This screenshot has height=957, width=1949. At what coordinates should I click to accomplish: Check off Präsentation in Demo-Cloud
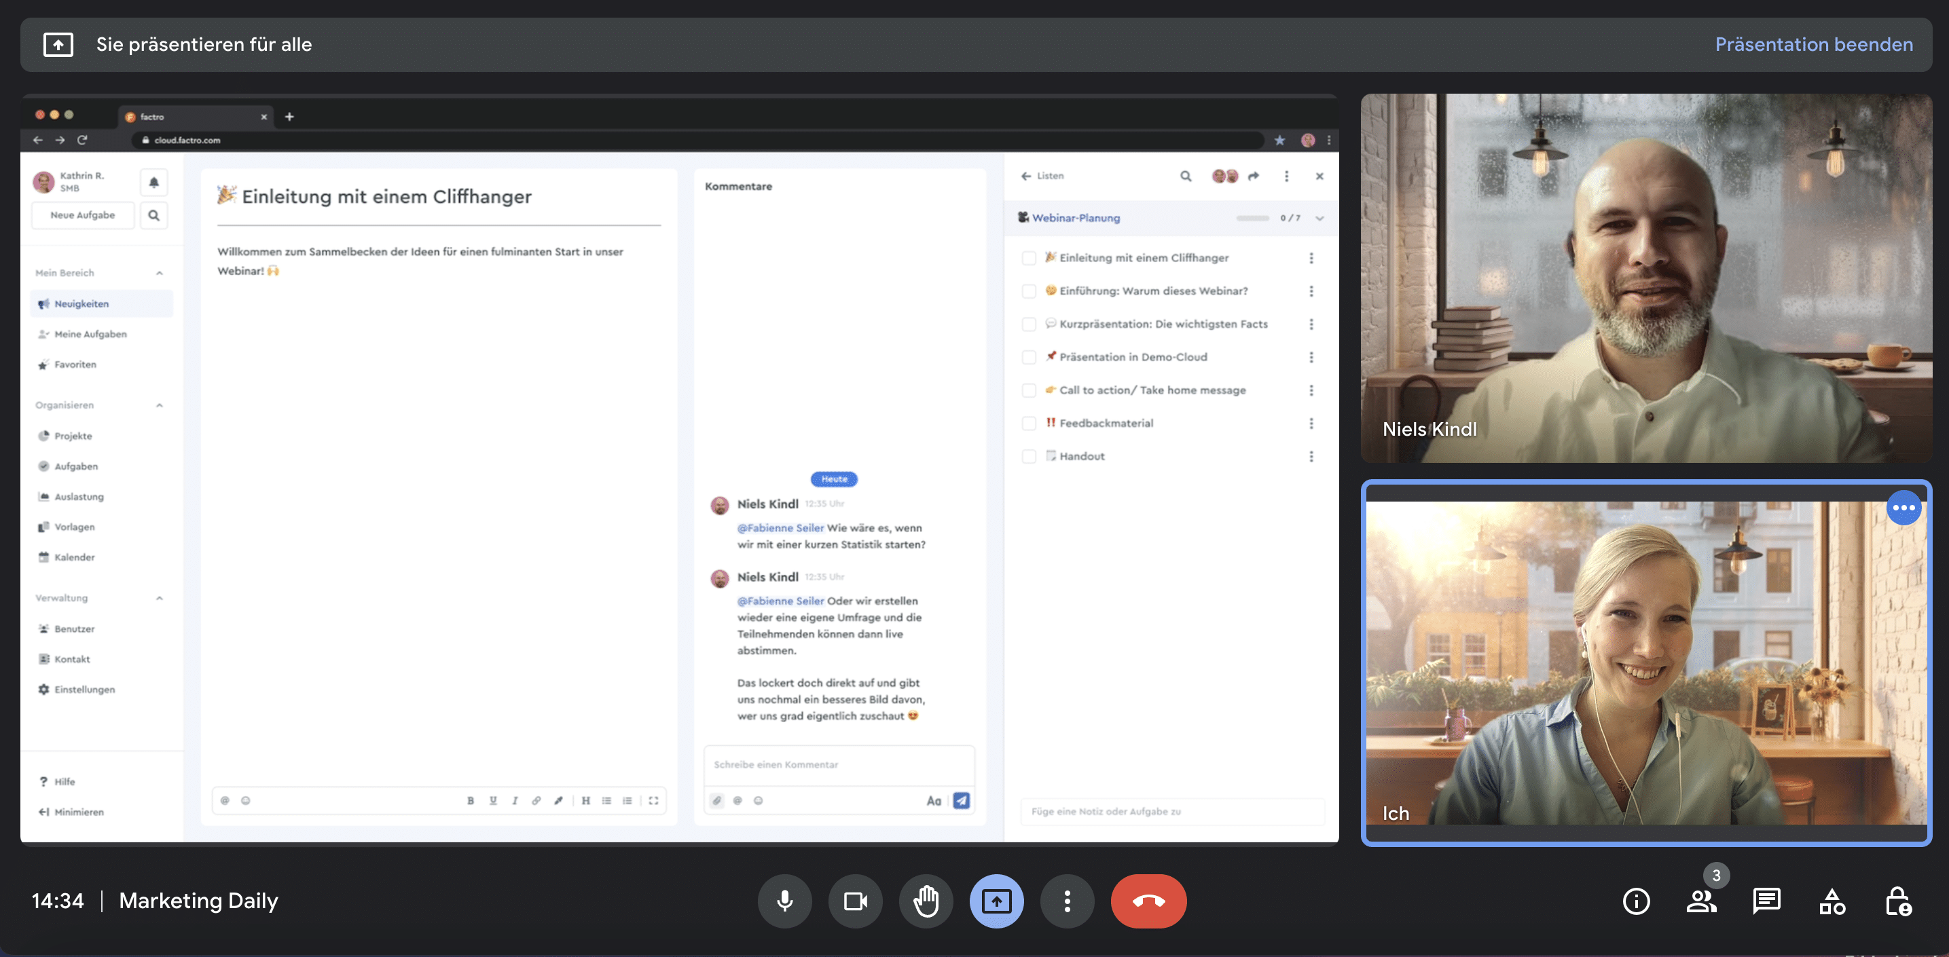pos(1028,358)
